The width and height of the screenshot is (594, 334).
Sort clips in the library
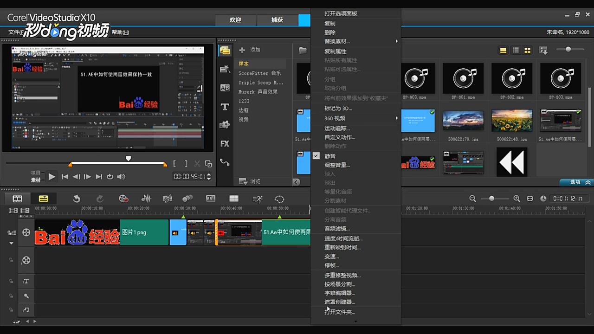tap(543, 50)
